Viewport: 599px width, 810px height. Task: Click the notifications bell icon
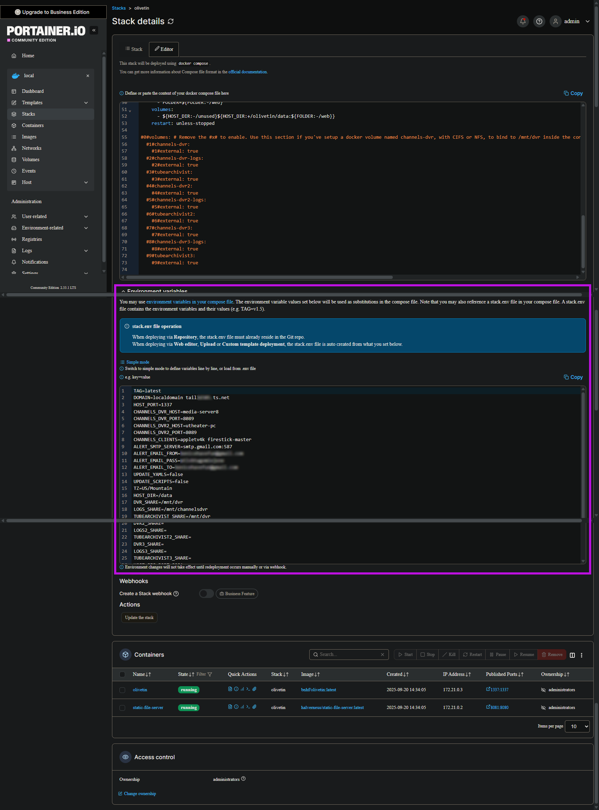tap(523, 21)
